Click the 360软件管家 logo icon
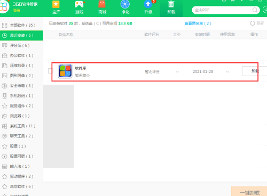 [4, 6]
